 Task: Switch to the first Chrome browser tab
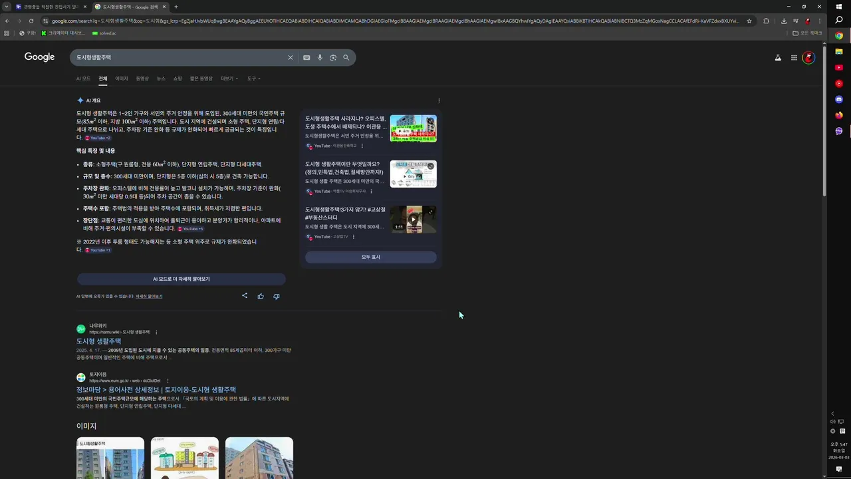click(x=51, y=7)
